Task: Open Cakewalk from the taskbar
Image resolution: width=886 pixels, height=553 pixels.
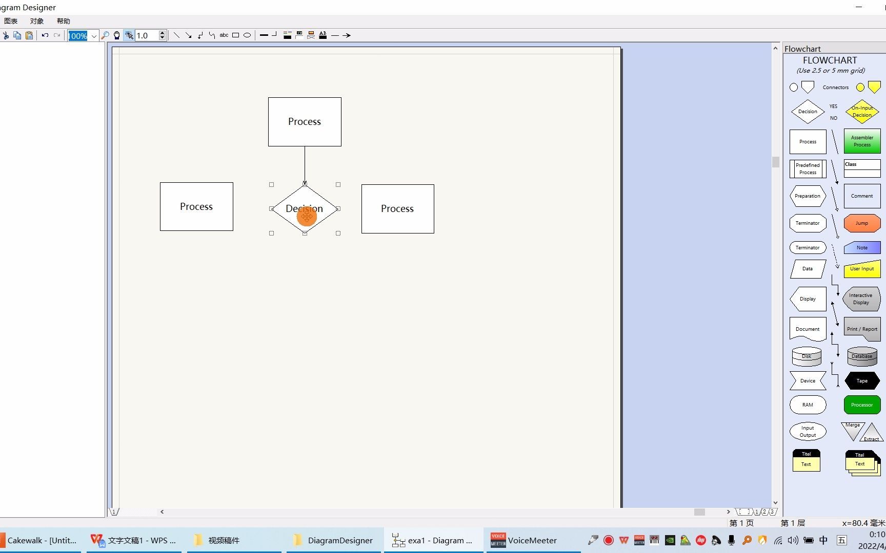Action: (x=41, y=540)
